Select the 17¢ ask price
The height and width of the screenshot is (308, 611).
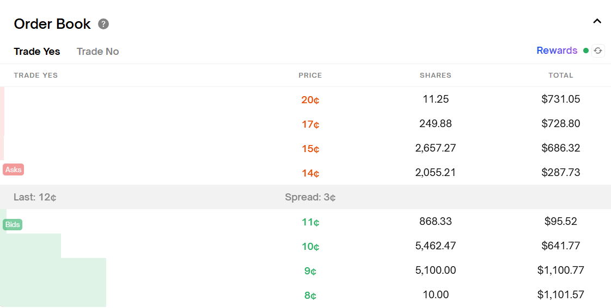coord(310,124)
